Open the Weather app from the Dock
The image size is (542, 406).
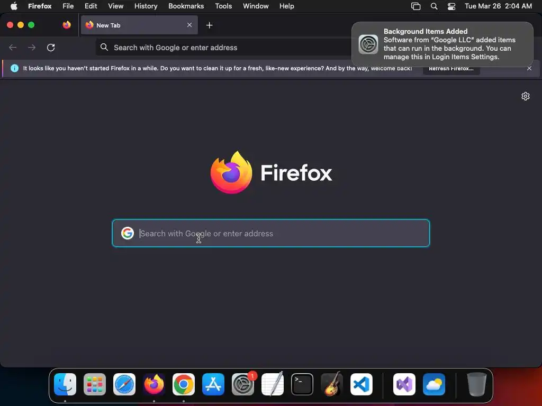[434, 384]
